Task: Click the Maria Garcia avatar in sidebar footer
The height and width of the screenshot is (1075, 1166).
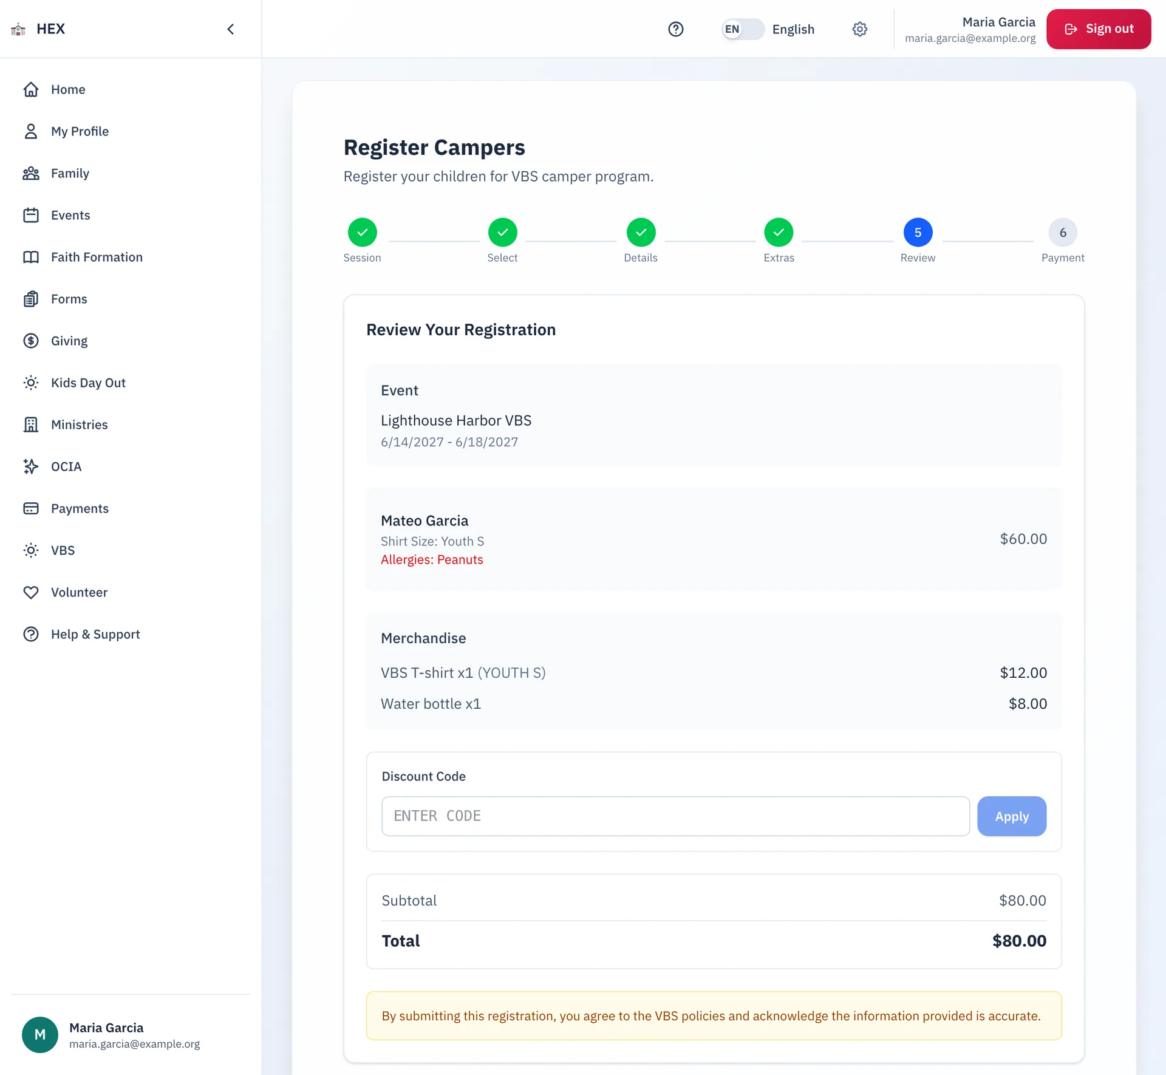Action: [40, 1035]
